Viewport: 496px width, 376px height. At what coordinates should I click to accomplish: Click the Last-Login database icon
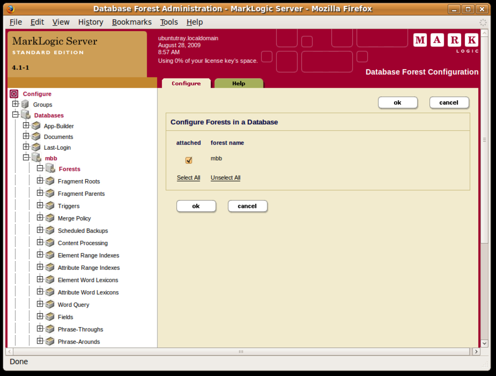tap(36, 147)
